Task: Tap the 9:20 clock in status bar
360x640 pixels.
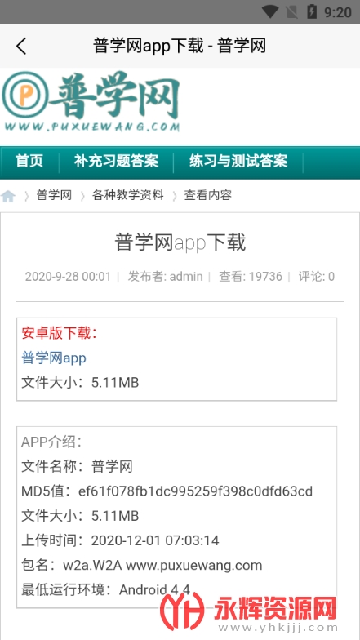Action: (x=338, y=12)
